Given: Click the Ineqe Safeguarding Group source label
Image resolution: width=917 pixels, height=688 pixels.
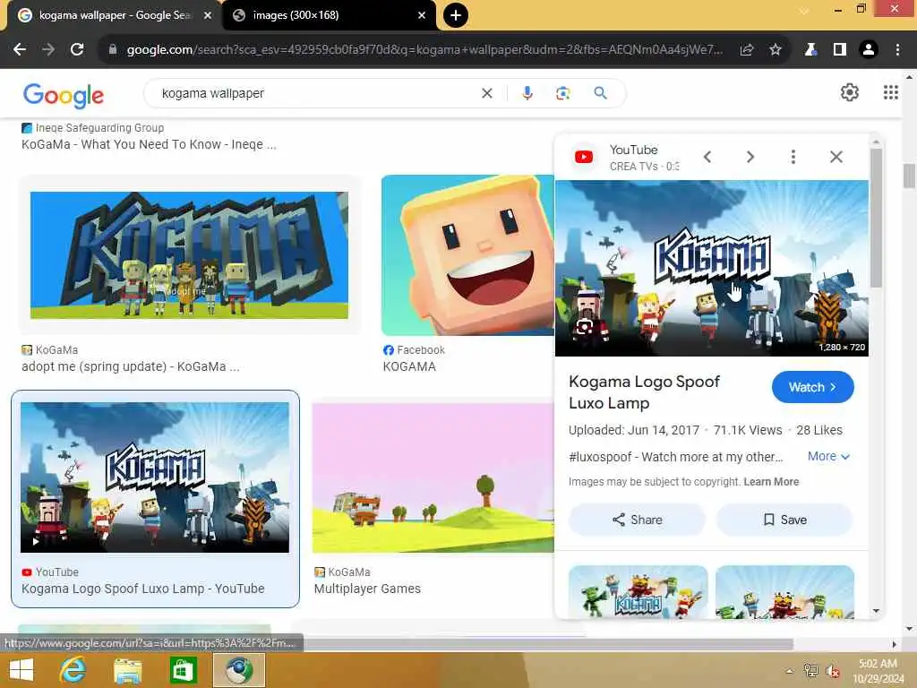Looking at the screenshot, I should point(92,127).
